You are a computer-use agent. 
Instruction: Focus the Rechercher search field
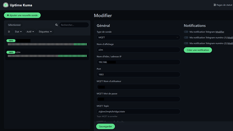pyautogui.click(x=74, y=25)
